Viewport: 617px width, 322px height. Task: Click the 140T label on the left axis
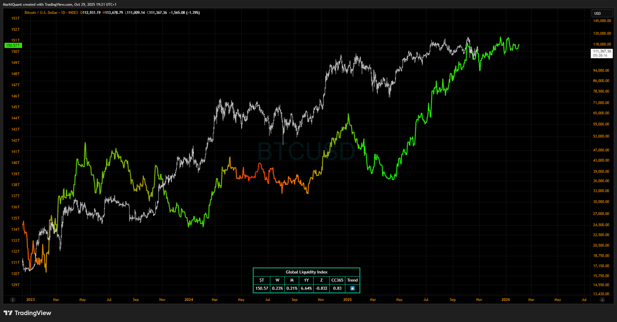(x=15, y=163)
